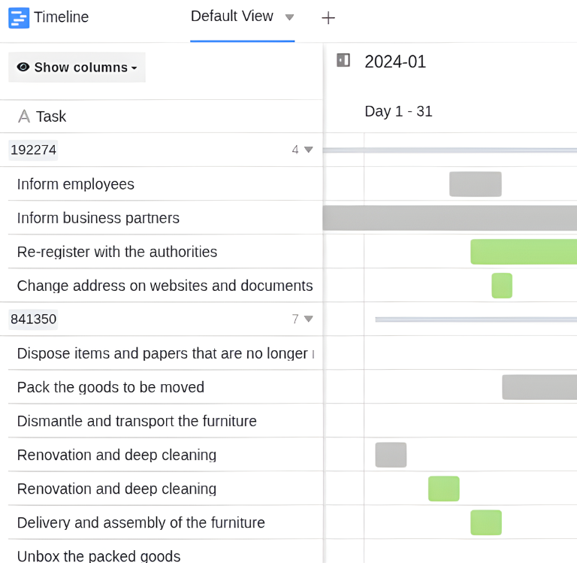Click the Task column text-type icon
Screen dimensions: 577x563
pyautogui.click(x=24, y=117)
